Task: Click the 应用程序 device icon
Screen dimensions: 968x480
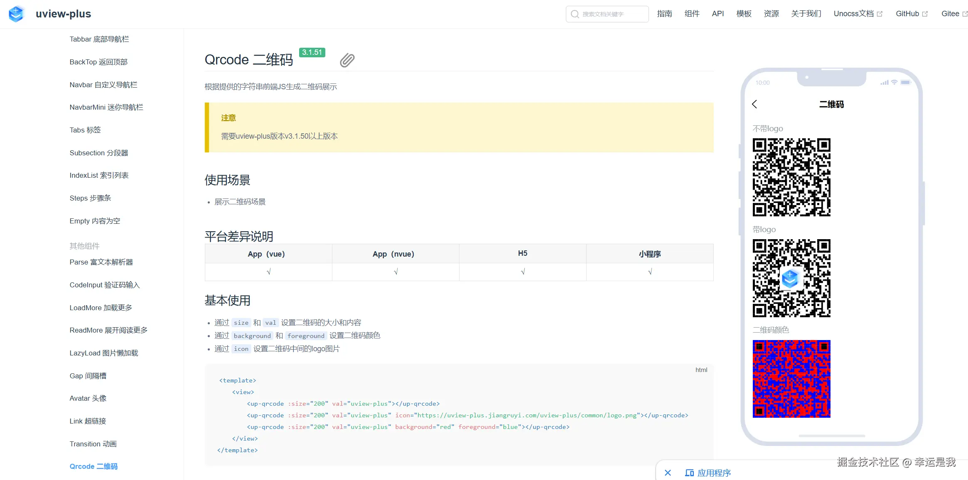Action: (x=689, y=473)
